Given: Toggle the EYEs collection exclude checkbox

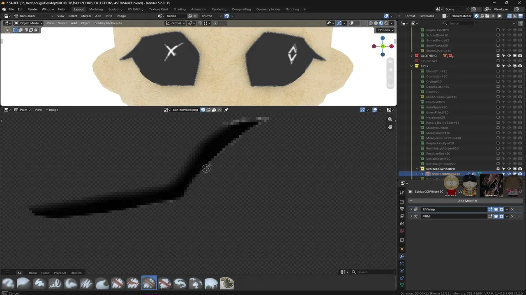Looking at the screenshot, I should (498, 66).
